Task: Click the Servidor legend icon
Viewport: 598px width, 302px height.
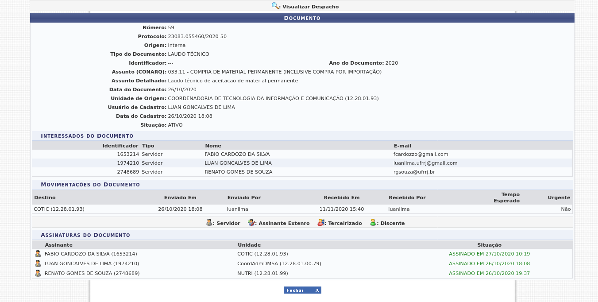Action: (209, 223)
